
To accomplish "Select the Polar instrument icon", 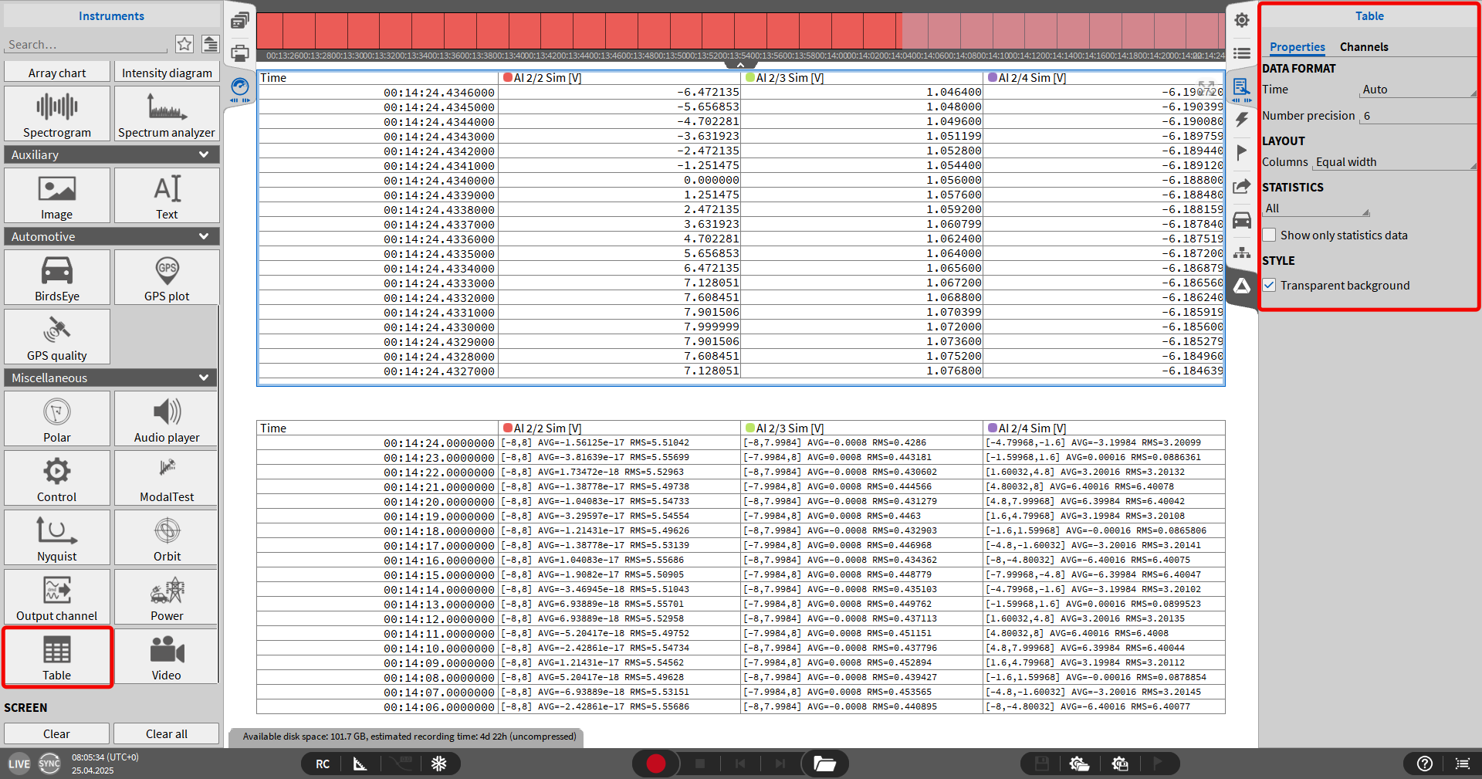I will click(x=56, y=418).
